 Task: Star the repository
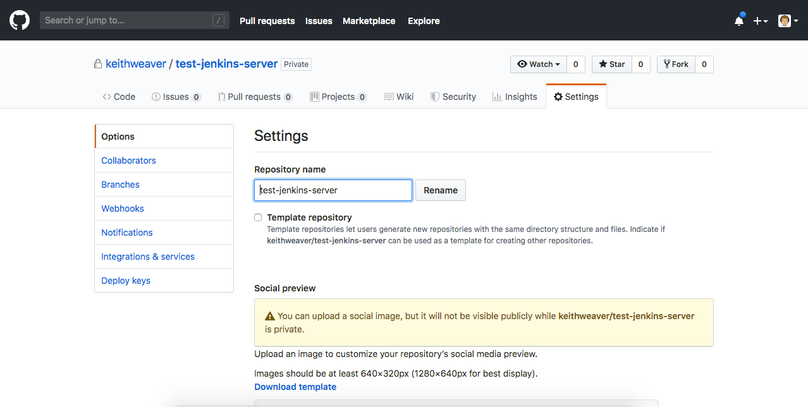point(612,64)
